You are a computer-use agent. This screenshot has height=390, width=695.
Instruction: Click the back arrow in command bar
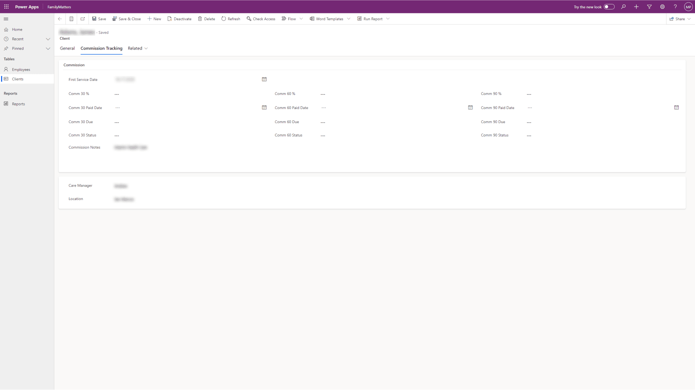tap(60, 19)
